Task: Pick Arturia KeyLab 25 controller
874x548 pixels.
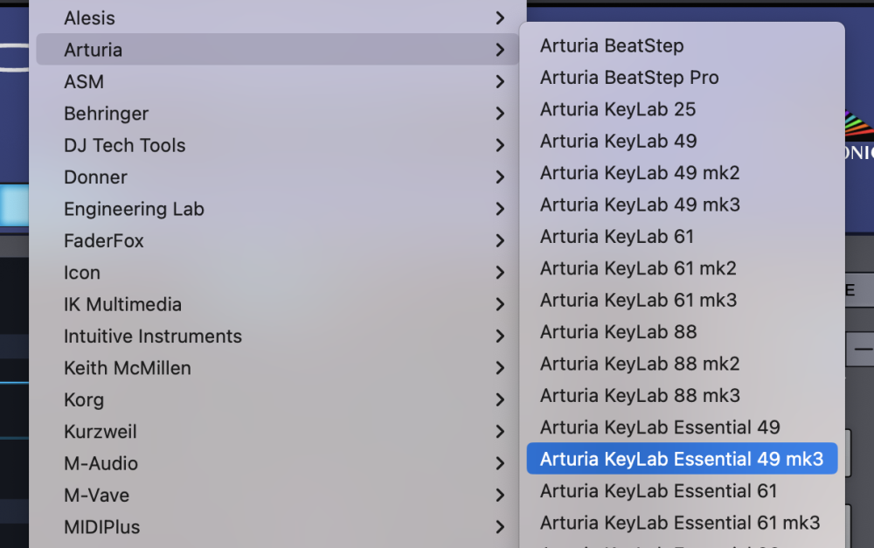Action: click(x=618, y=109)
